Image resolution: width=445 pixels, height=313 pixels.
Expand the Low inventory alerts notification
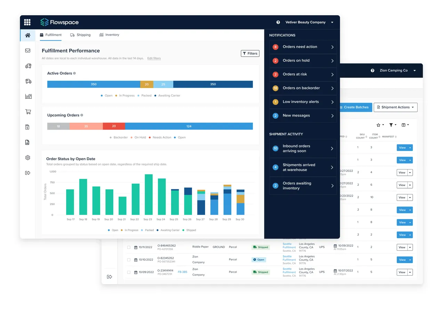tap(332, 102)
